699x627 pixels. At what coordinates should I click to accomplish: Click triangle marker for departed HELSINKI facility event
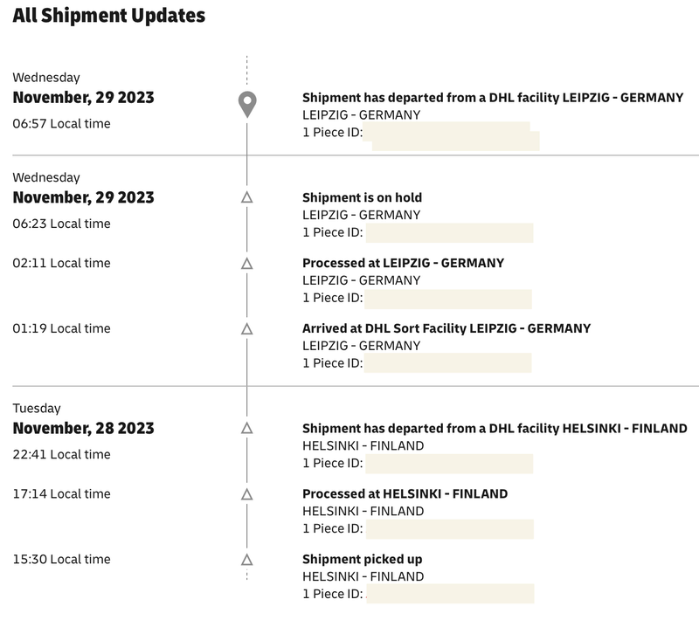[247, 428]
